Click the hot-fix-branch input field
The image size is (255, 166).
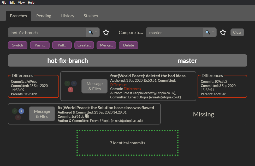coord(47,33)
